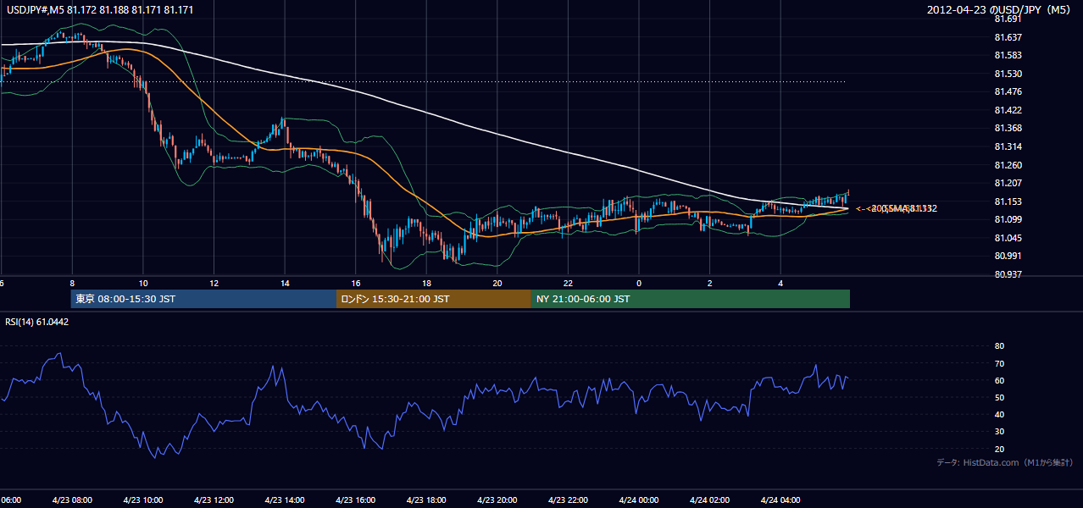The height and width of the screenshot is (508, 1083).
Task: Click price axis value 81.099
Action: tap(1008, 219)
